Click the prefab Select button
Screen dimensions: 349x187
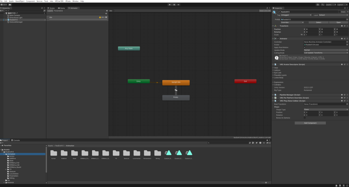click(319, 22)
